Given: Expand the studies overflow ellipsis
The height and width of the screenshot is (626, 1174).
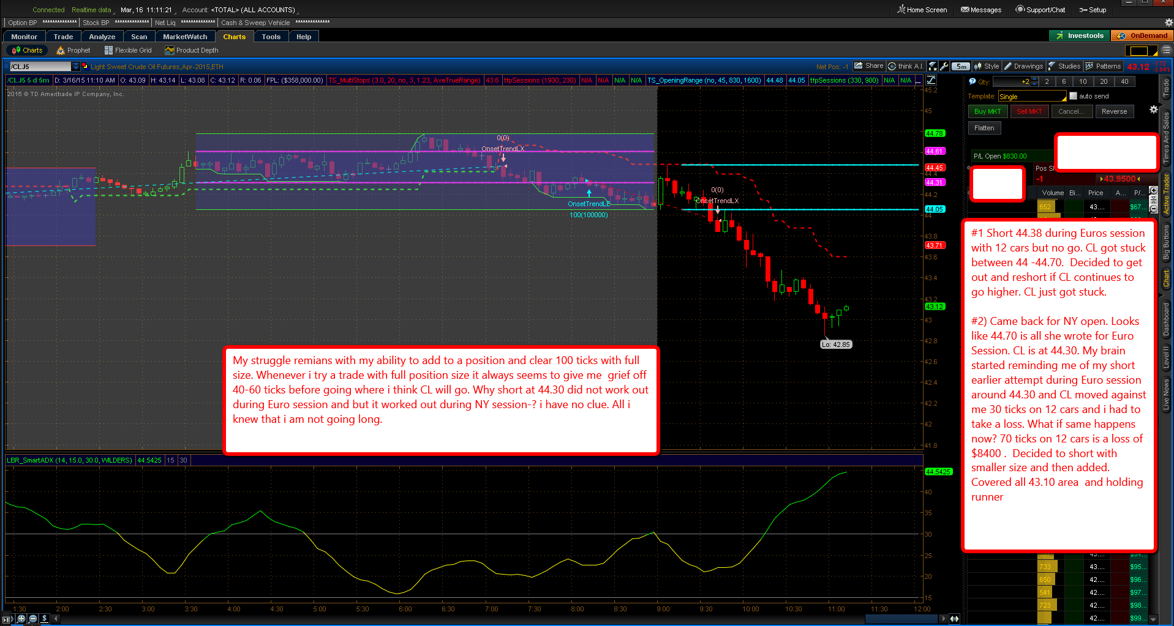Looking at the screenshot, I should (x=918, y=80).
